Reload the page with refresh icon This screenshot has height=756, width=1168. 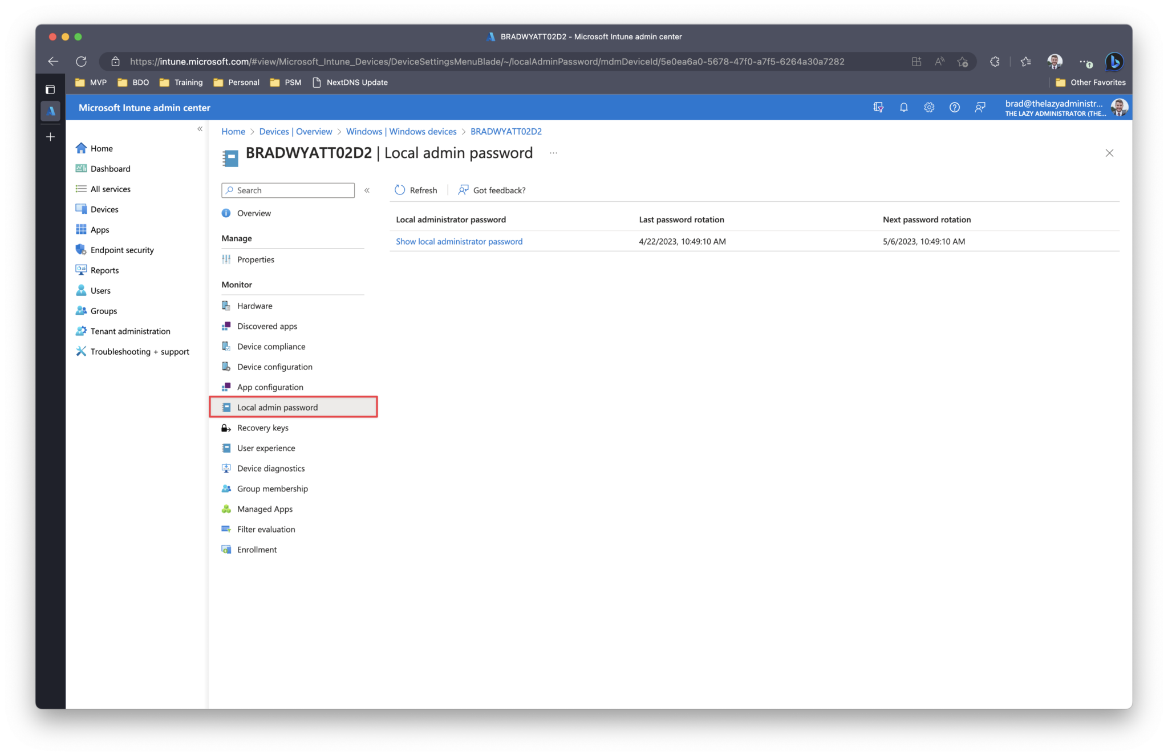tap(82, 62)
